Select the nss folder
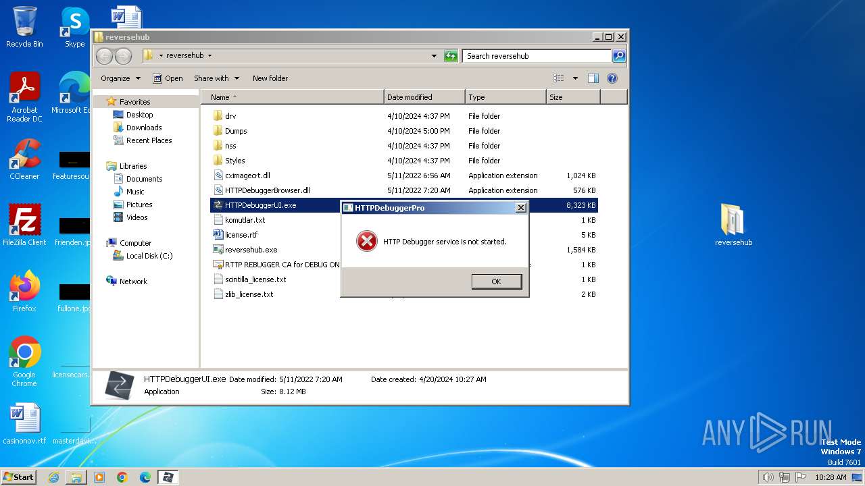The image size is (865, 486). (230, 146)
